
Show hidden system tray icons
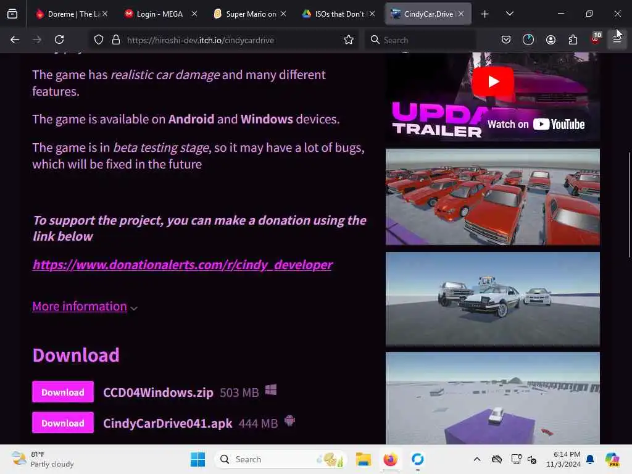click(x=477, y=459)
